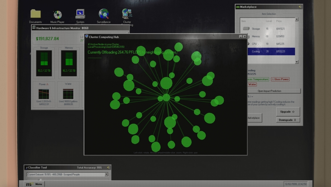Screen dimensions: 331x187
Task: Click the Power usage graph
Action: (x=44, y=94)
